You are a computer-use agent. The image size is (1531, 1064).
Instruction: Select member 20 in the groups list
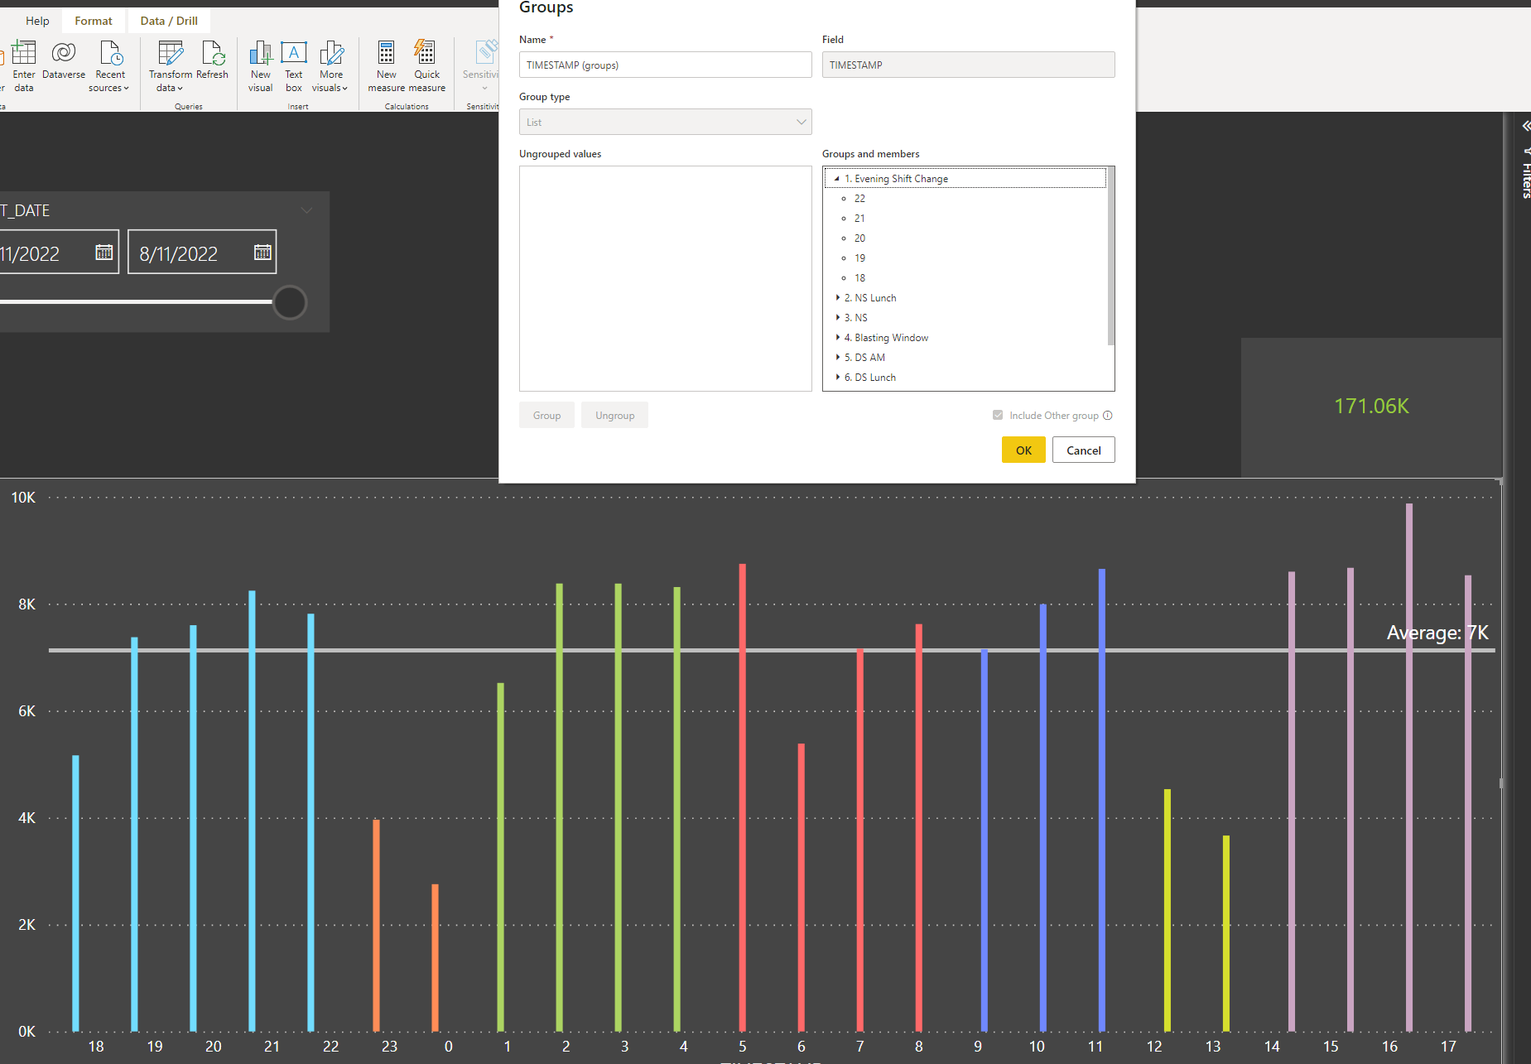coord(859,238)
